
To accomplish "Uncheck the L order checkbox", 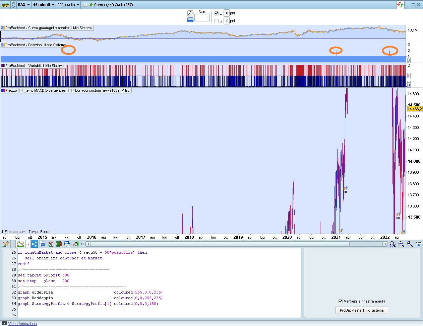I will [217, 13].
